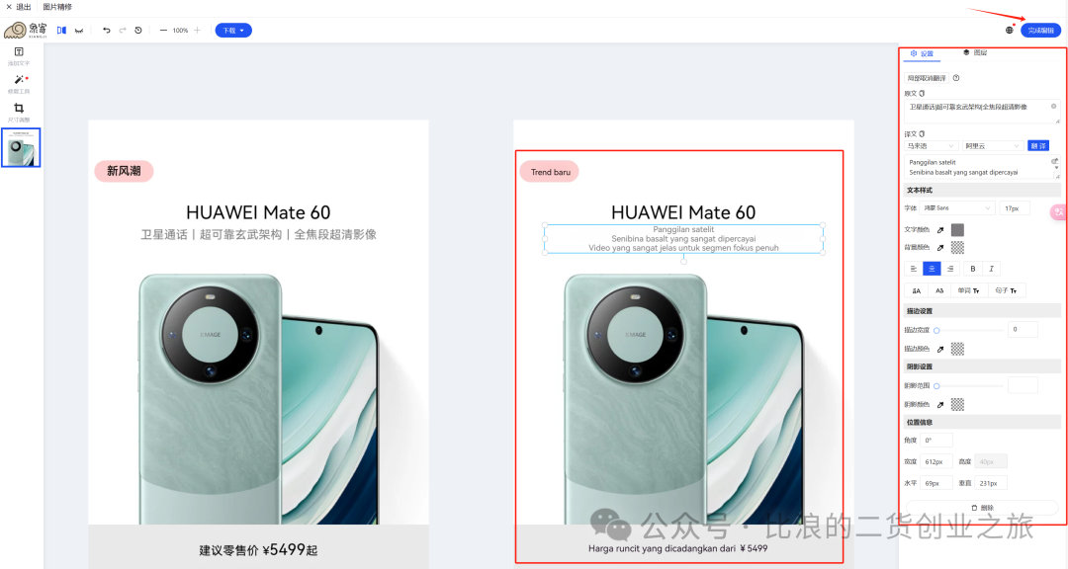Toggle side-by-side compare view
This screenshot has width=1068, height=569.
tap(61, 30)
